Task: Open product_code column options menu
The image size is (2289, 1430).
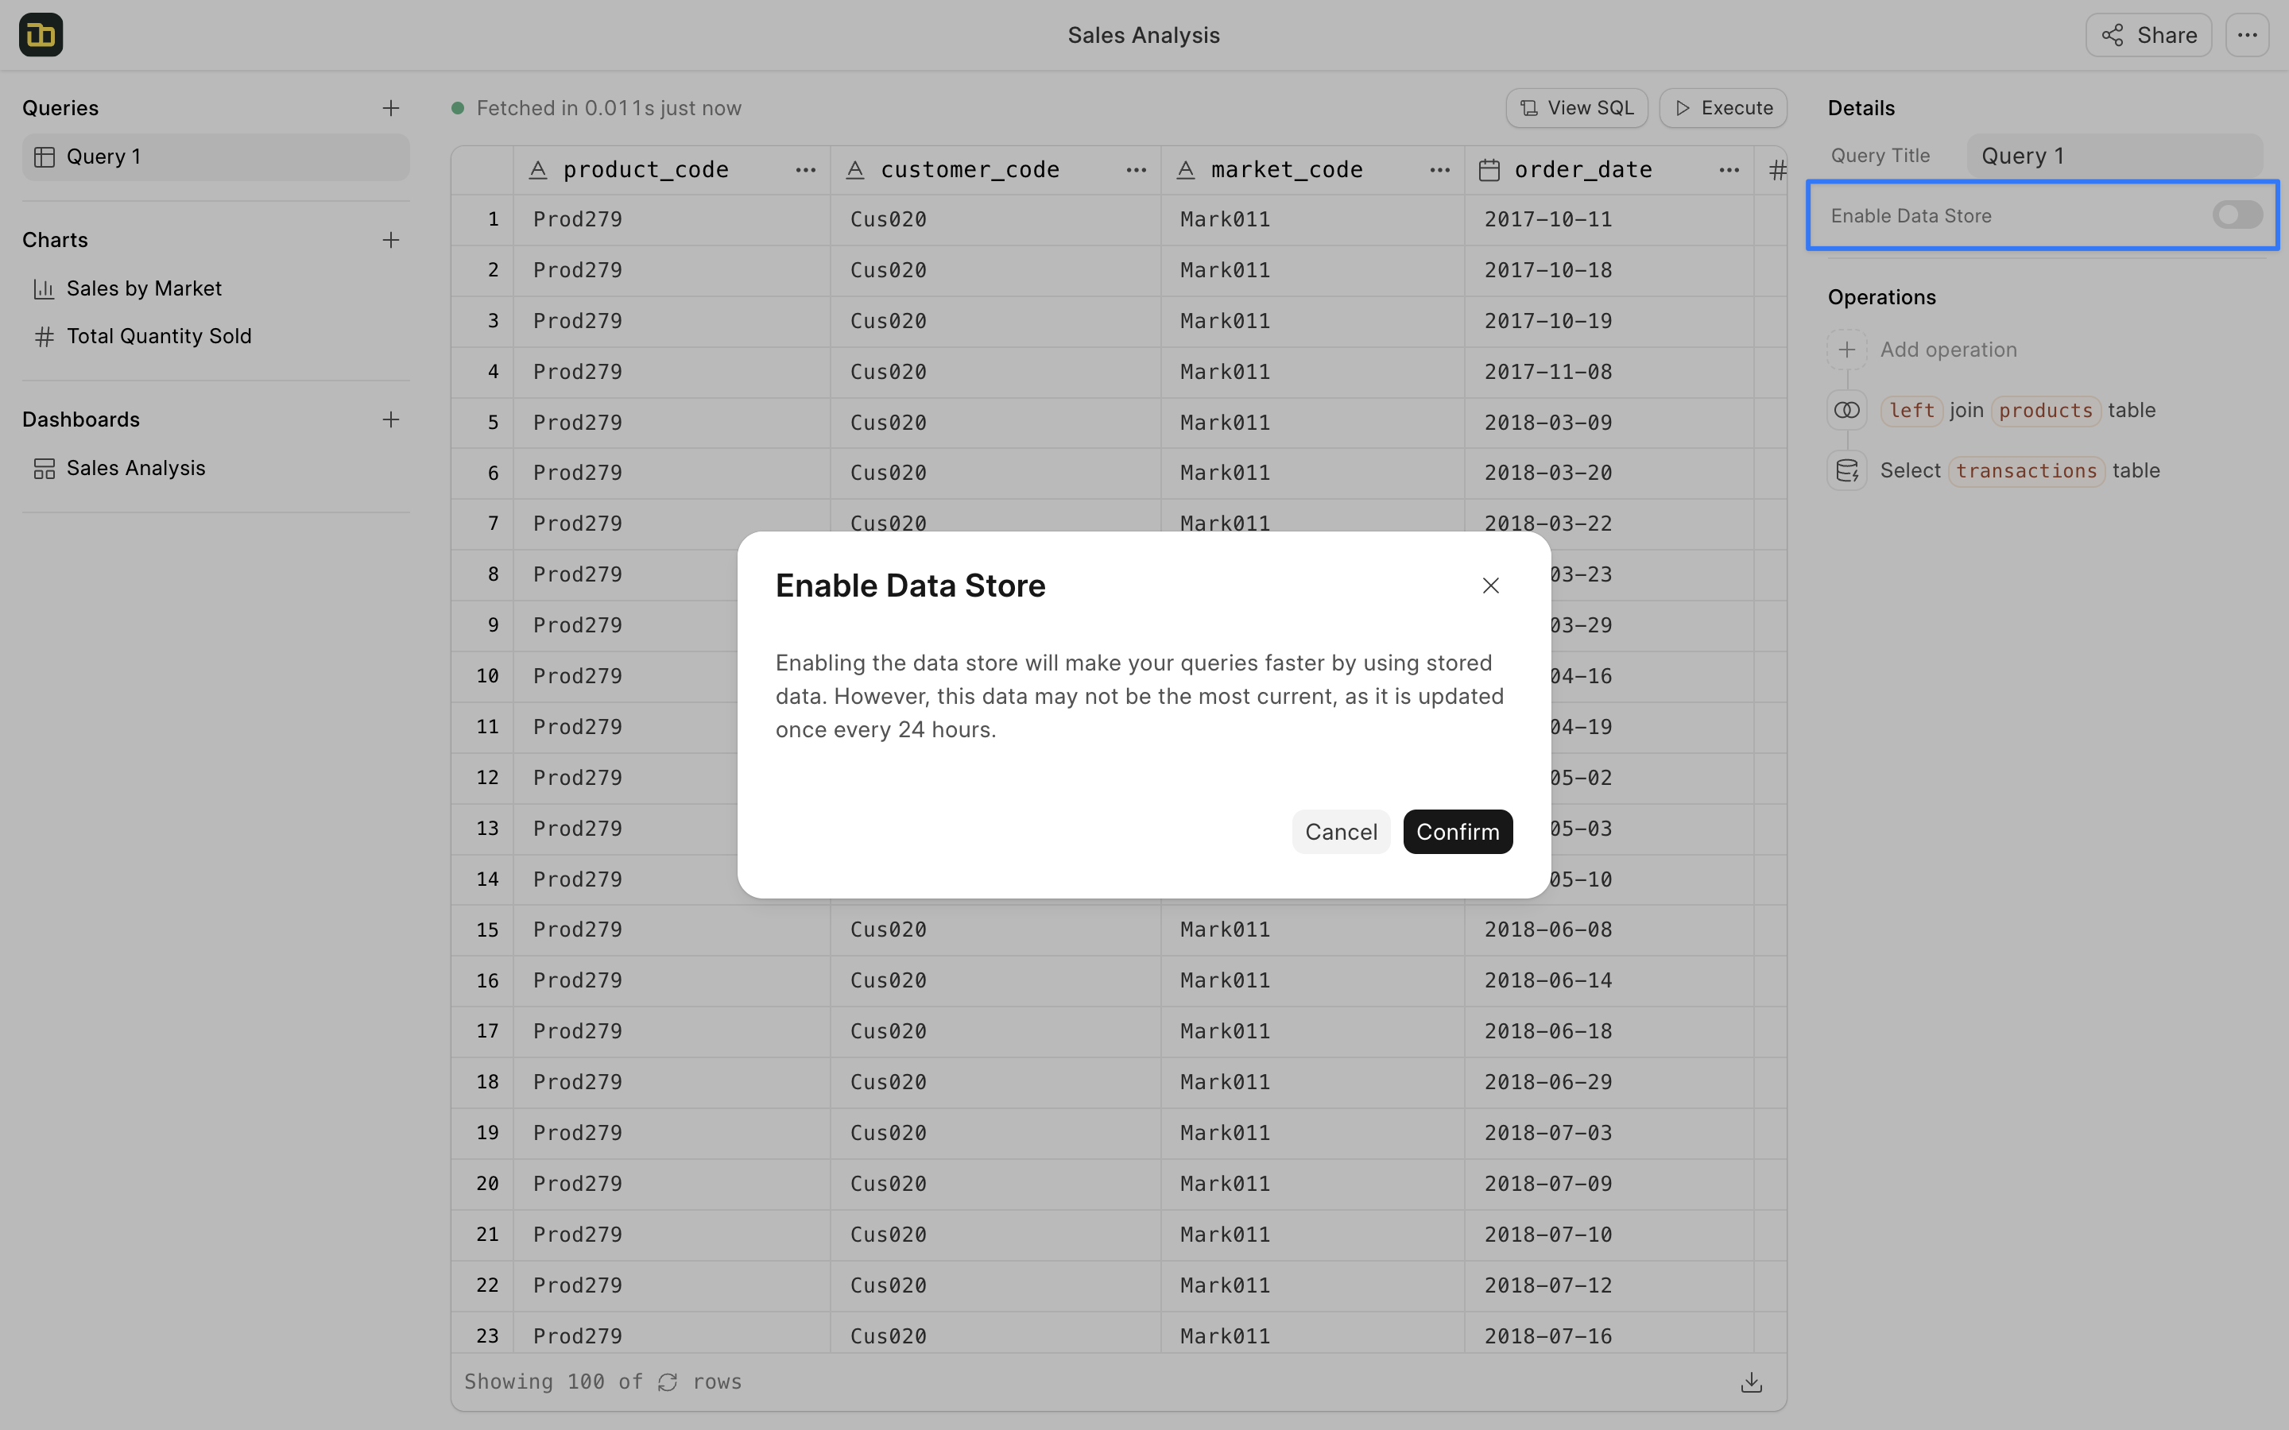Action: click(x=806, y=170)
